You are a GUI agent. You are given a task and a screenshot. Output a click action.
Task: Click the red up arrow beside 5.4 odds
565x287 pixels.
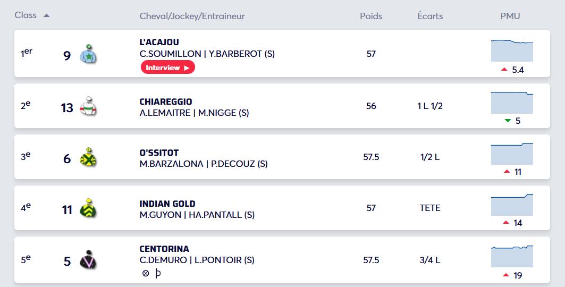[504, 70]
